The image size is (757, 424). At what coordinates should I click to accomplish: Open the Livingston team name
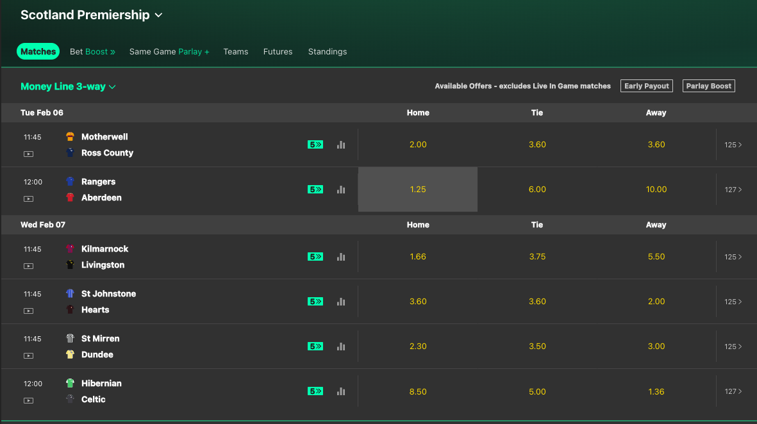103,265
